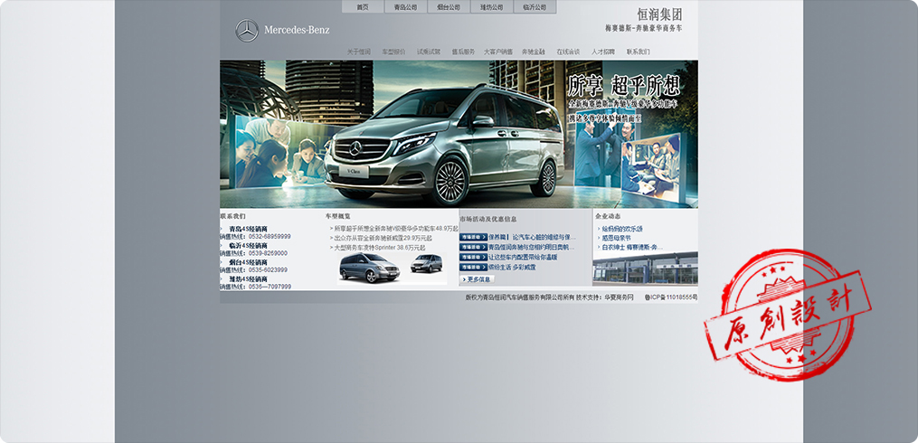Select 试乘试驾 in the navigation menu
Viewport: 918px width, 443px height.
point(429,52)
